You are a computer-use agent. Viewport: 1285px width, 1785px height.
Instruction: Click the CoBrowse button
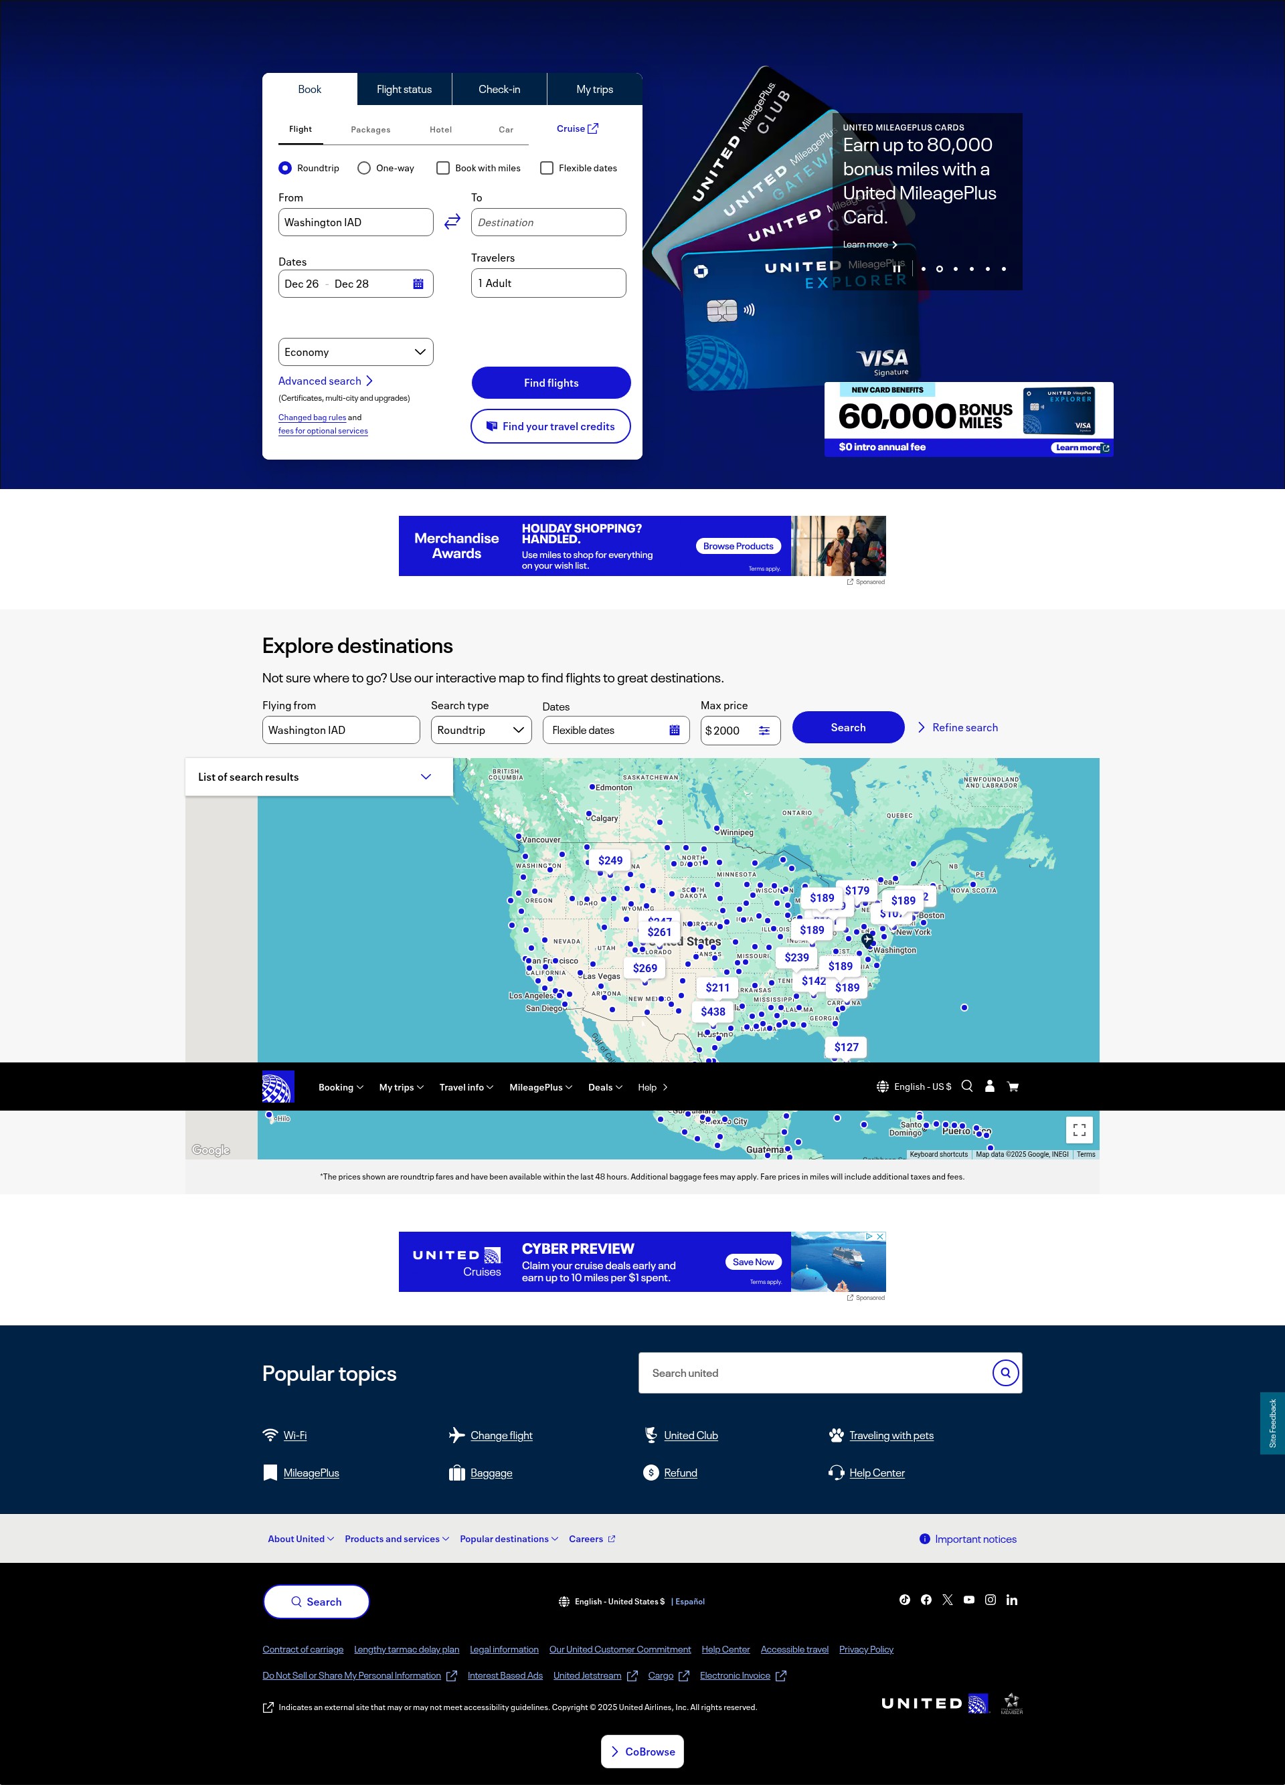[x=642, y=1751]
